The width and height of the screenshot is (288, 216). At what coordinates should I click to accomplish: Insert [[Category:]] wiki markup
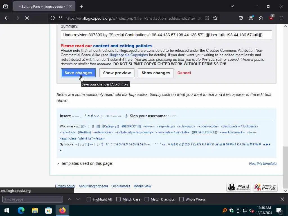pyautogui.click(x=111, y=126)
